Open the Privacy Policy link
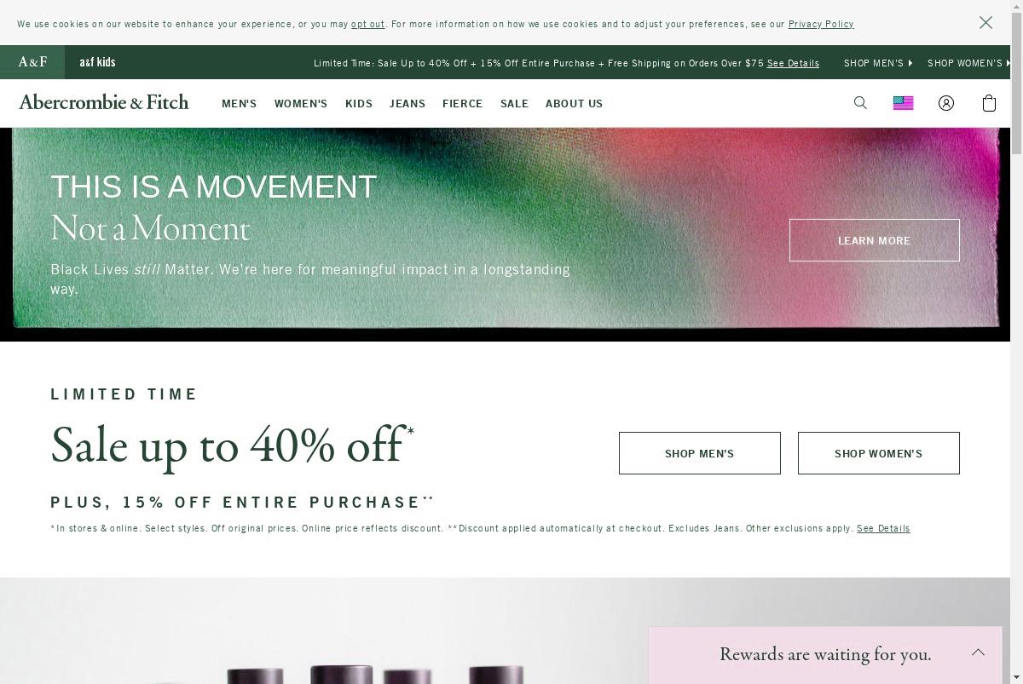The width and height of the screenshot is (1023, 684). click(x=821, y=24)
